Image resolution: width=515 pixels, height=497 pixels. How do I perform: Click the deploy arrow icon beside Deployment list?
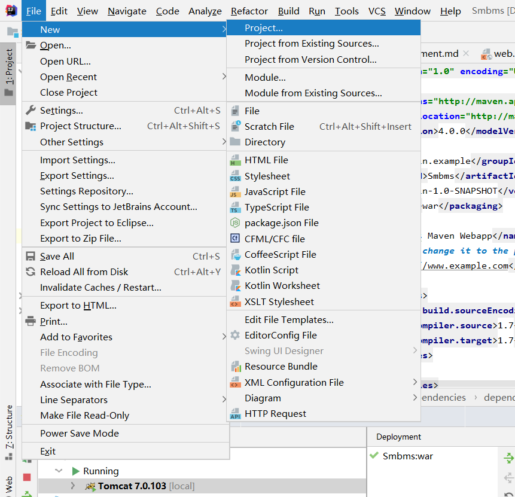509,458
